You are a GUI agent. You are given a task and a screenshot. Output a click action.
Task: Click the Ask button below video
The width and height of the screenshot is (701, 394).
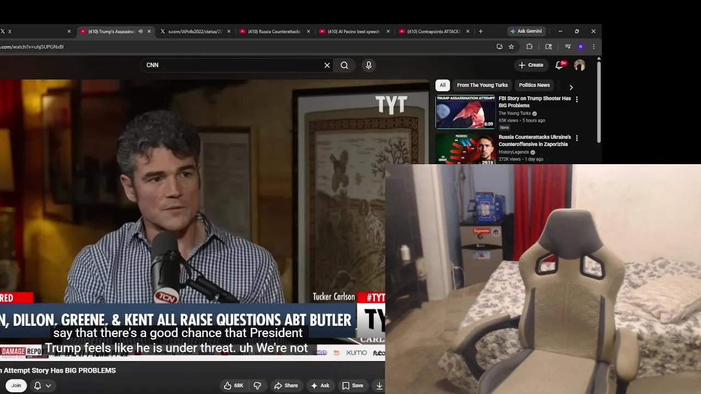click(x=320, y=386)
